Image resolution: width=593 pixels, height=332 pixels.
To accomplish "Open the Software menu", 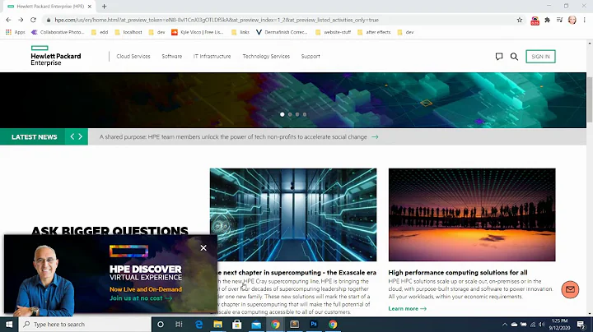I will click(171, 56).
